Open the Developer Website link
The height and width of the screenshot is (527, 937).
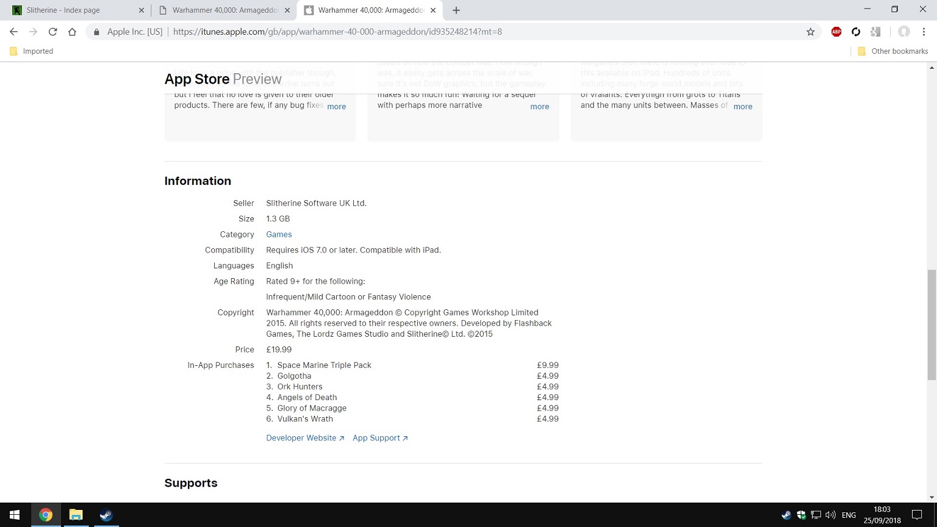click(x=305, y=438)
